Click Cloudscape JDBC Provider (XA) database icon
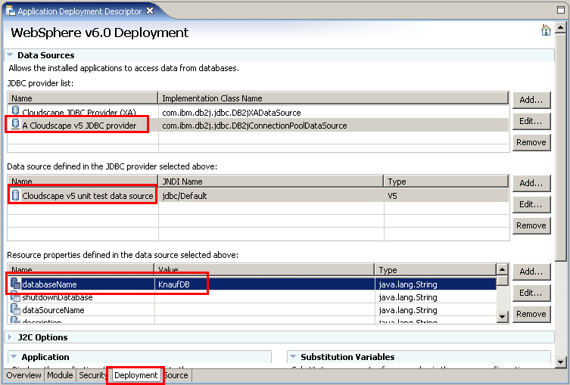This screenshot has width=570, height=385. tap(15, 110)
